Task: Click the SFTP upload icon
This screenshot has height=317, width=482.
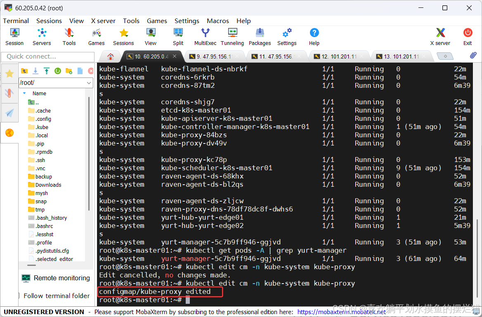Action: click(46, 71)
